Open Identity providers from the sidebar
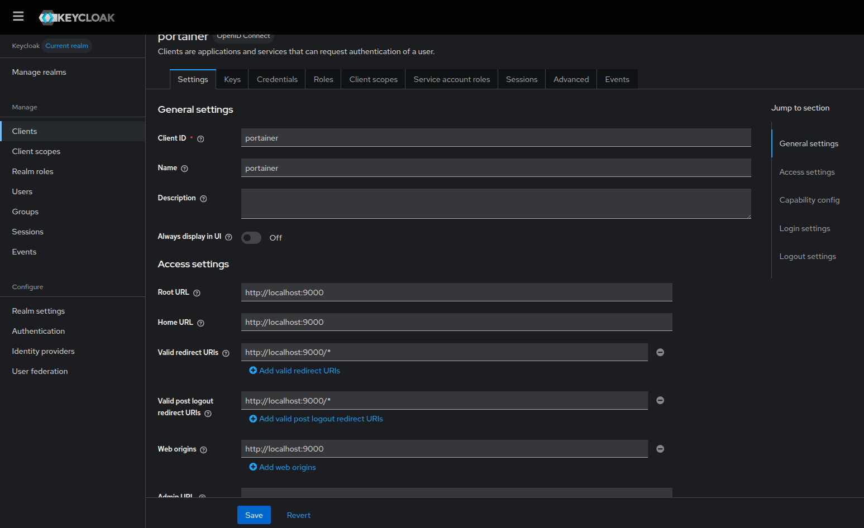 coord(43,351)
